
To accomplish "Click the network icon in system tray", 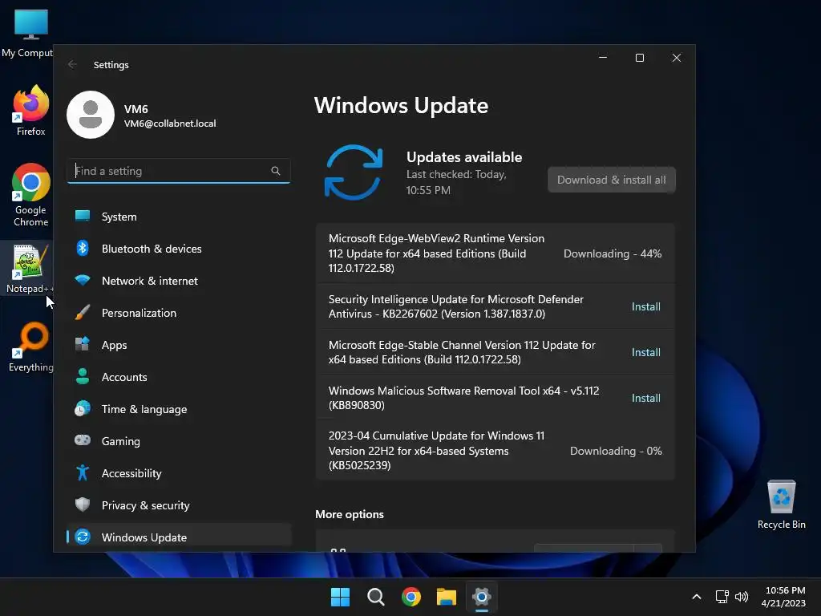I will (x=722, y=597).
